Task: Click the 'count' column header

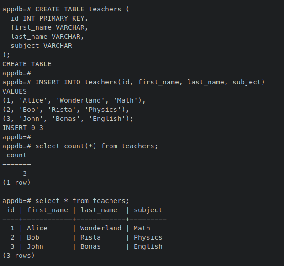Action: [16, 155]
